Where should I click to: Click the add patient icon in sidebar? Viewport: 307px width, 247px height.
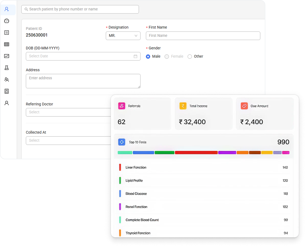click(7, 9)
